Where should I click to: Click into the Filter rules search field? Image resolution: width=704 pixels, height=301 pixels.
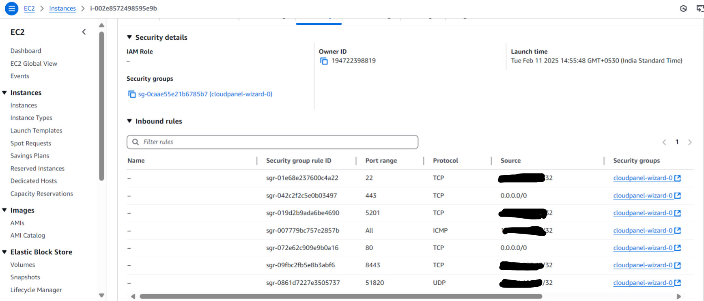272,142
